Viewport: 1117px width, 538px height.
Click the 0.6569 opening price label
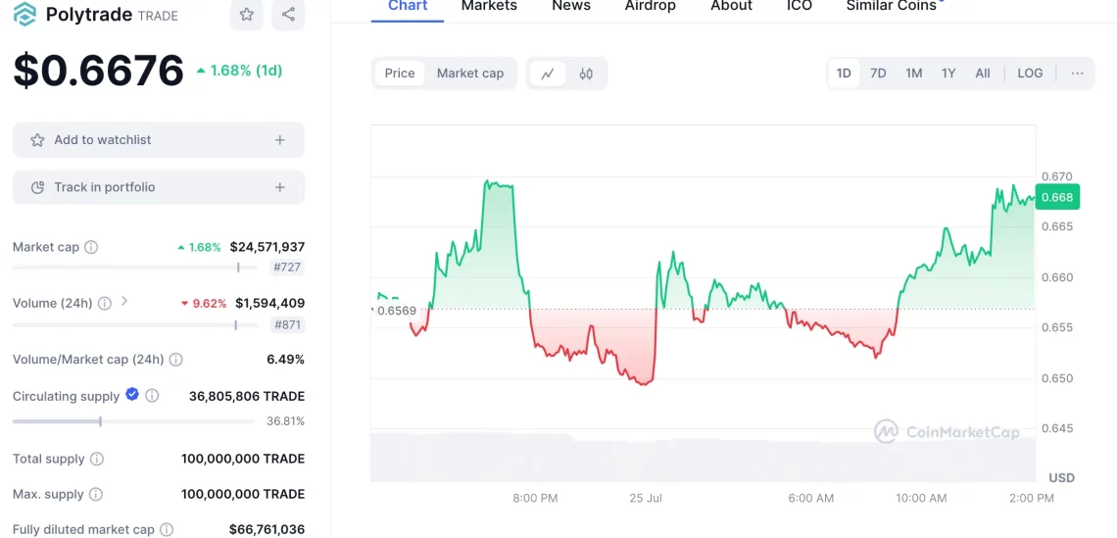click(x=396, y=311)
